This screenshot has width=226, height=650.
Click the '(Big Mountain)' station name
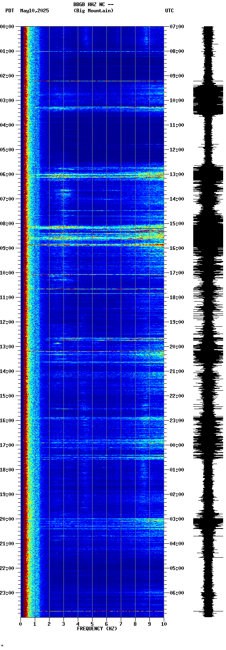click(x=93, y=11)
